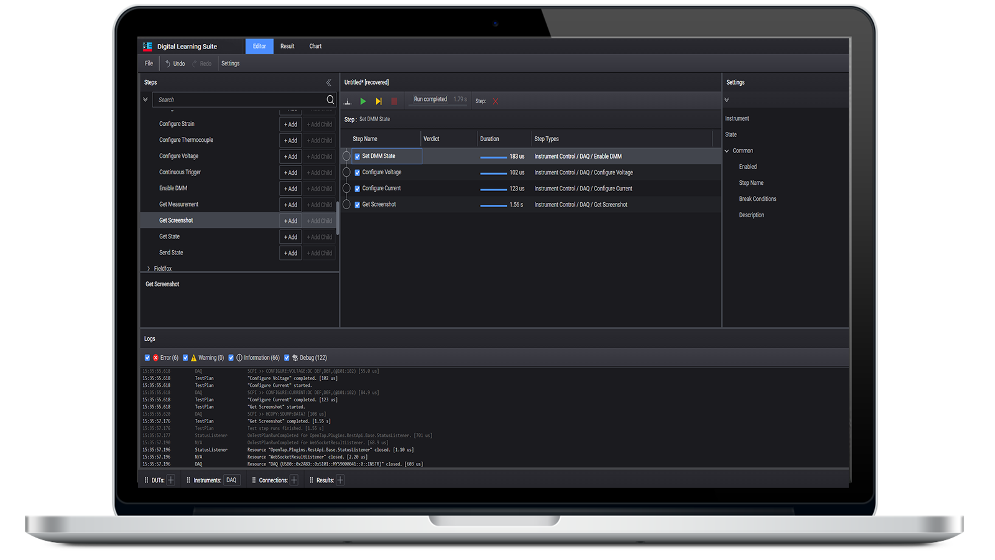Screen dimensions: 995x560
Task: Add the Get Measurement step
Action: (x=290, y=205)
